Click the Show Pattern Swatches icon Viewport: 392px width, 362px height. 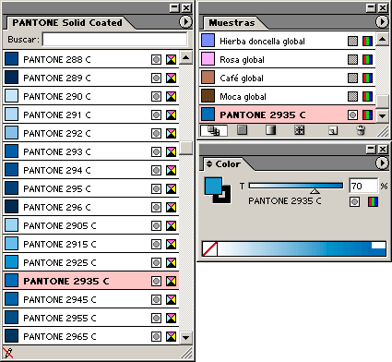(299, 130)
